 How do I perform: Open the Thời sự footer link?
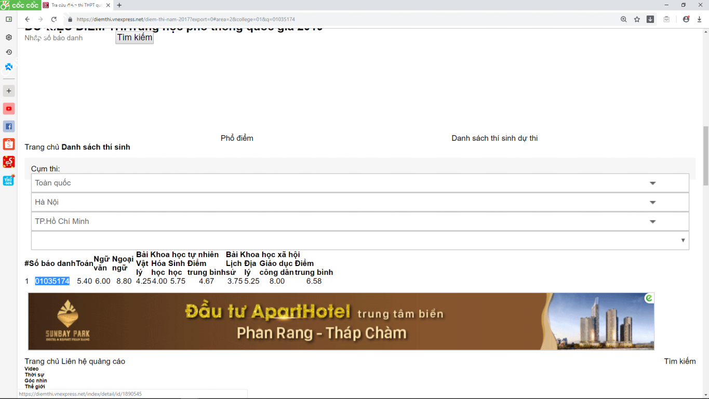point(34,375)
